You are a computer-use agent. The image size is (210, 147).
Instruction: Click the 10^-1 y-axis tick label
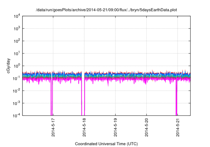[16, 78]
